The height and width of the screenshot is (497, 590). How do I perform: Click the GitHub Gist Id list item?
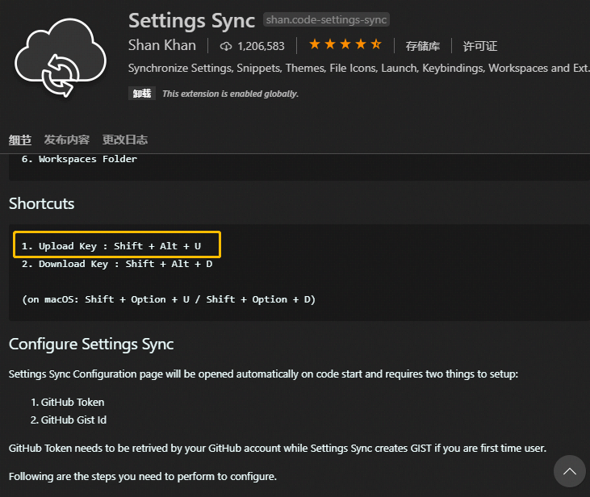[x=69, y=420]
